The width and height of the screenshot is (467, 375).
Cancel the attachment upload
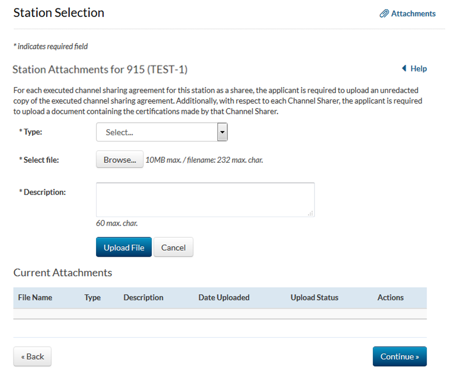[x=173, y=247]
